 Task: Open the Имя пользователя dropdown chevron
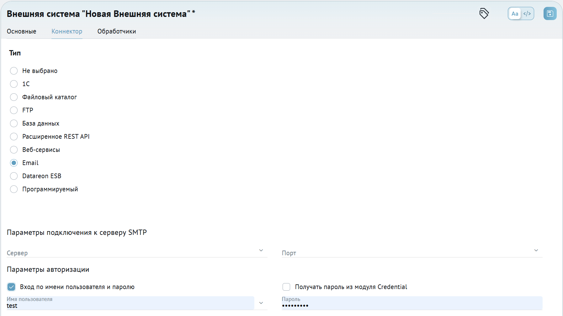coord(261,303)
